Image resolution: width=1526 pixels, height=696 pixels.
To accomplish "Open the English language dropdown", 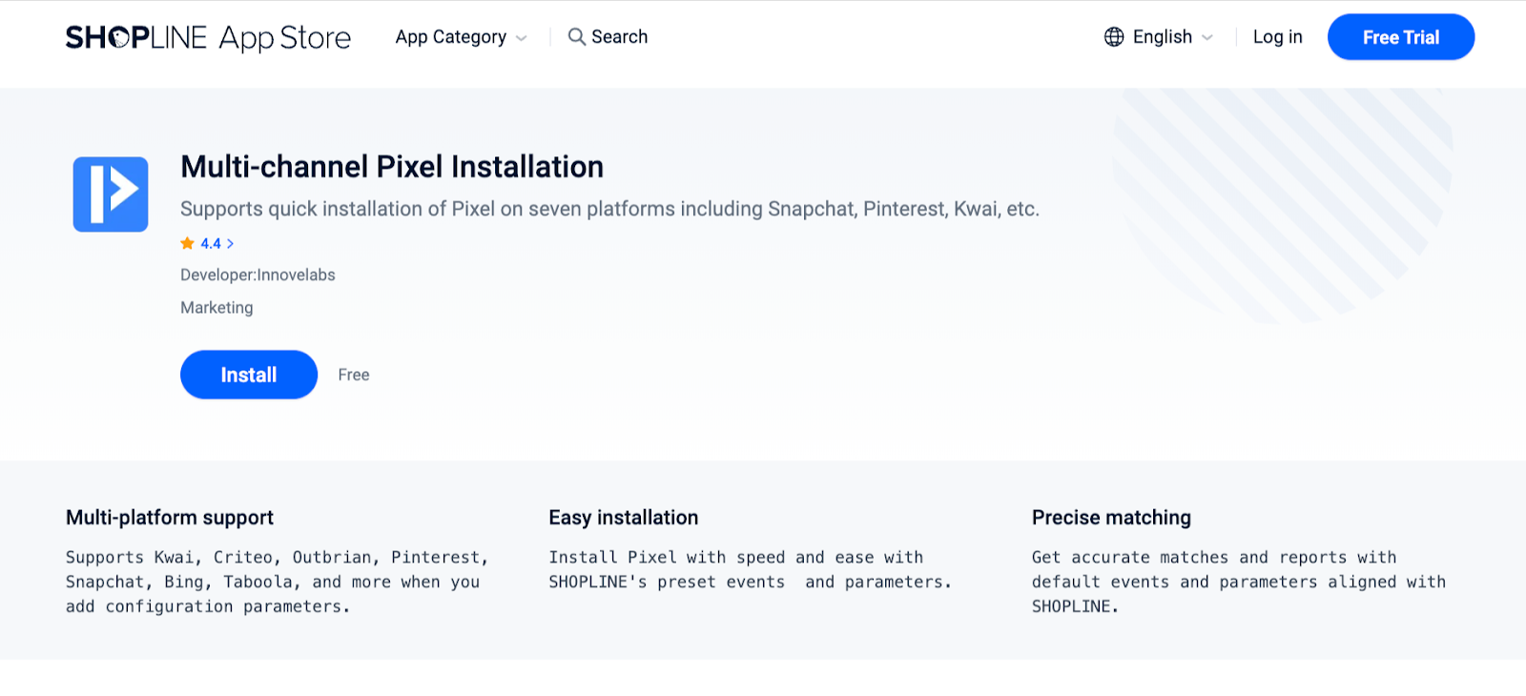I will point(1159,37).
